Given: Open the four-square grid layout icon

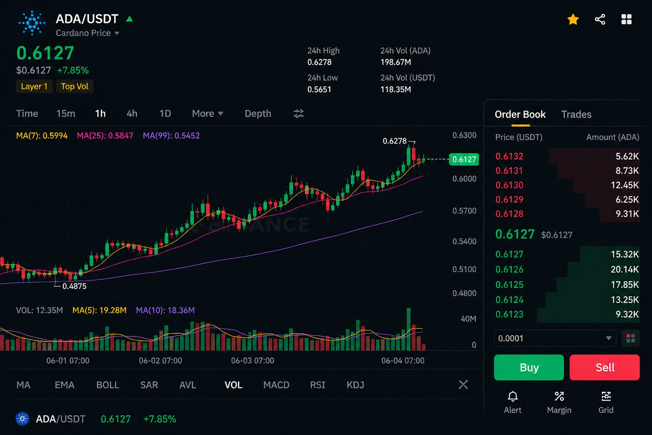Looking at the screenshot, I should 627,19.
